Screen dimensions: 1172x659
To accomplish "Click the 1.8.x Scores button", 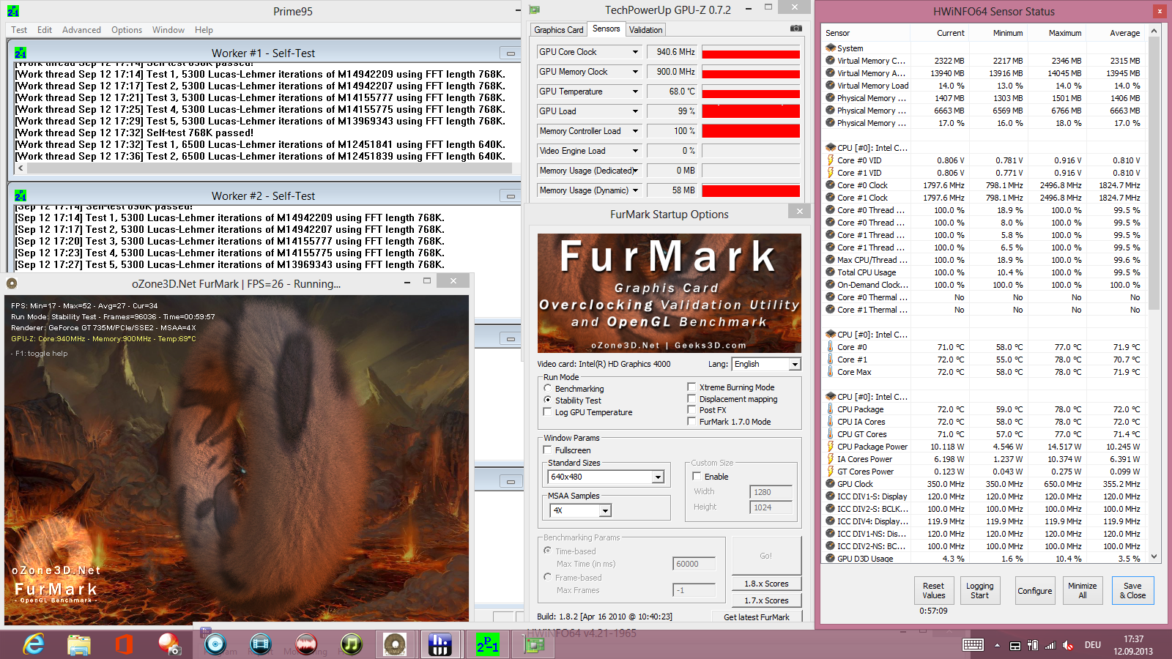I will [x=766, y=584].
